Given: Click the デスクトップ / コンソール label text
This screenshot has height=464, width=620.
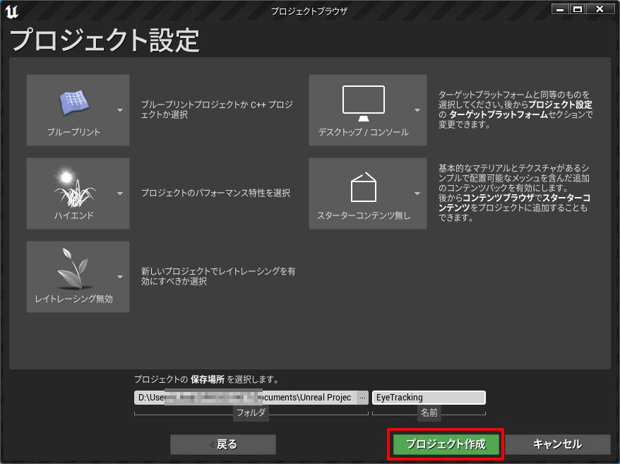Looking at the screenshot, I should tap(364, 132).
